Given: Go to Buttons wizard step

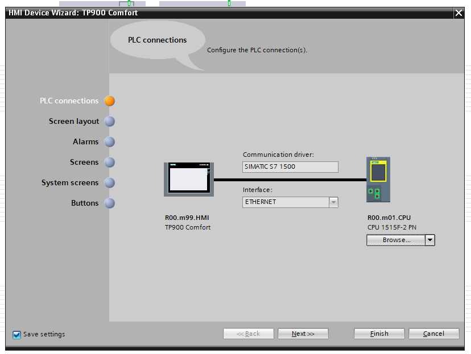Looking at the screenshot, I should [85, 203].
